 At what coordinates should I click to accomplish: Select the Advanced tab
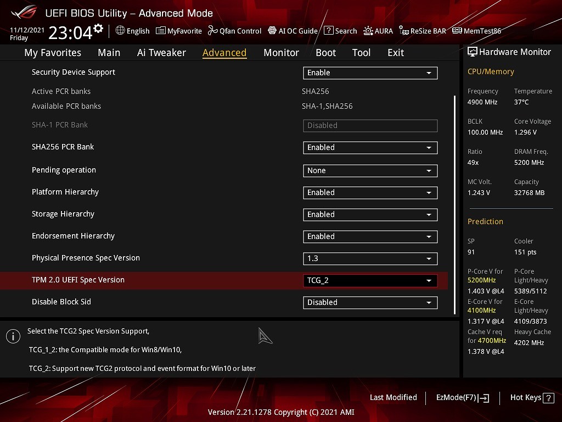tap(224, 53)
